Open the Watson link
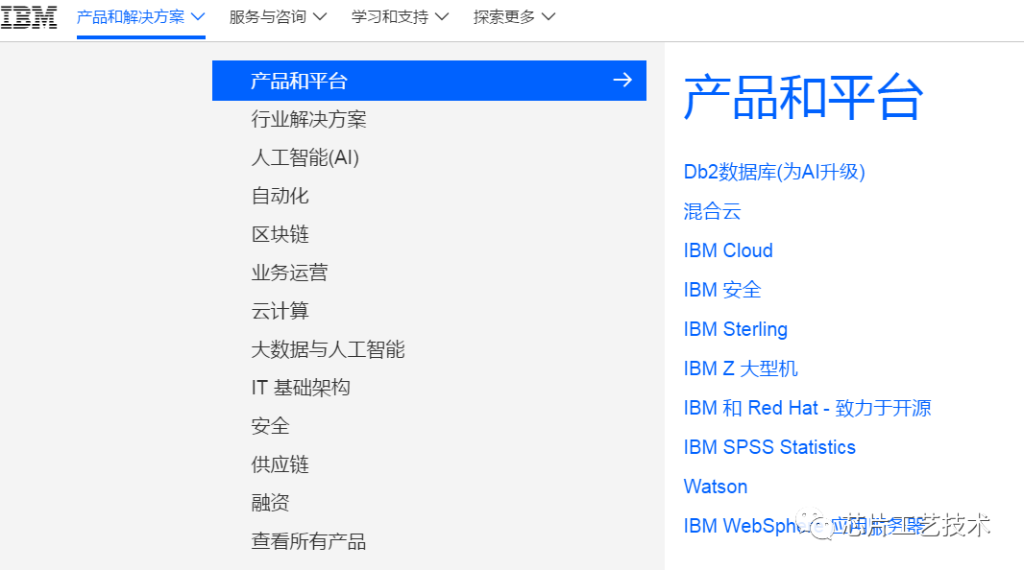The height and width of the screenshot is (570, 1024). 715,487
